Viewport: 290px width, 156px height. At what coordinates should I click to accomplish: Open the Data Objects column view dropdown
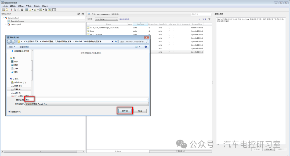pos(106,19)
